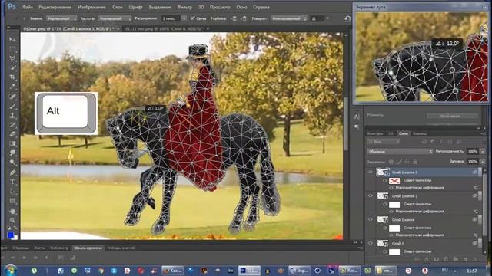The width and height of the screenshot is (492, 276).
Task: Select the Eyedropper tool
Action: tap(12, 87)
